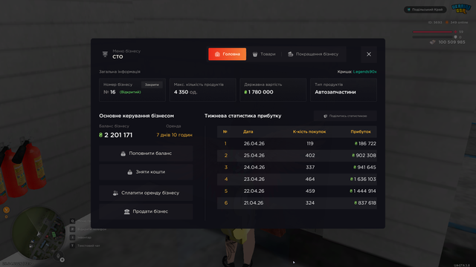
Task: Click the Подільський Край server badge
Action: [x=425, y=10]
